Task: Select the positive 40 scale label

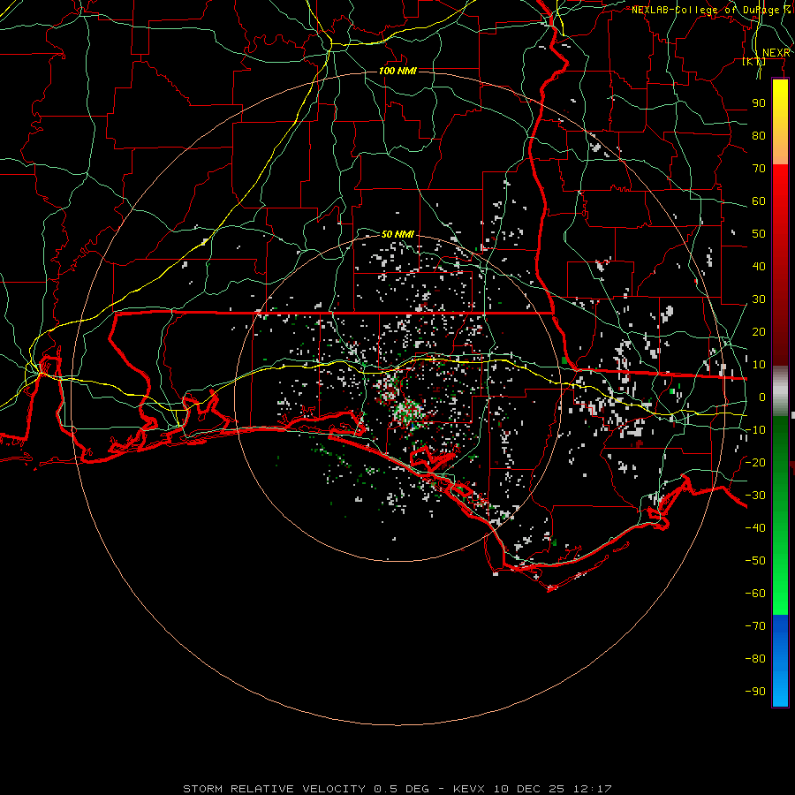Action: point(759,266)
